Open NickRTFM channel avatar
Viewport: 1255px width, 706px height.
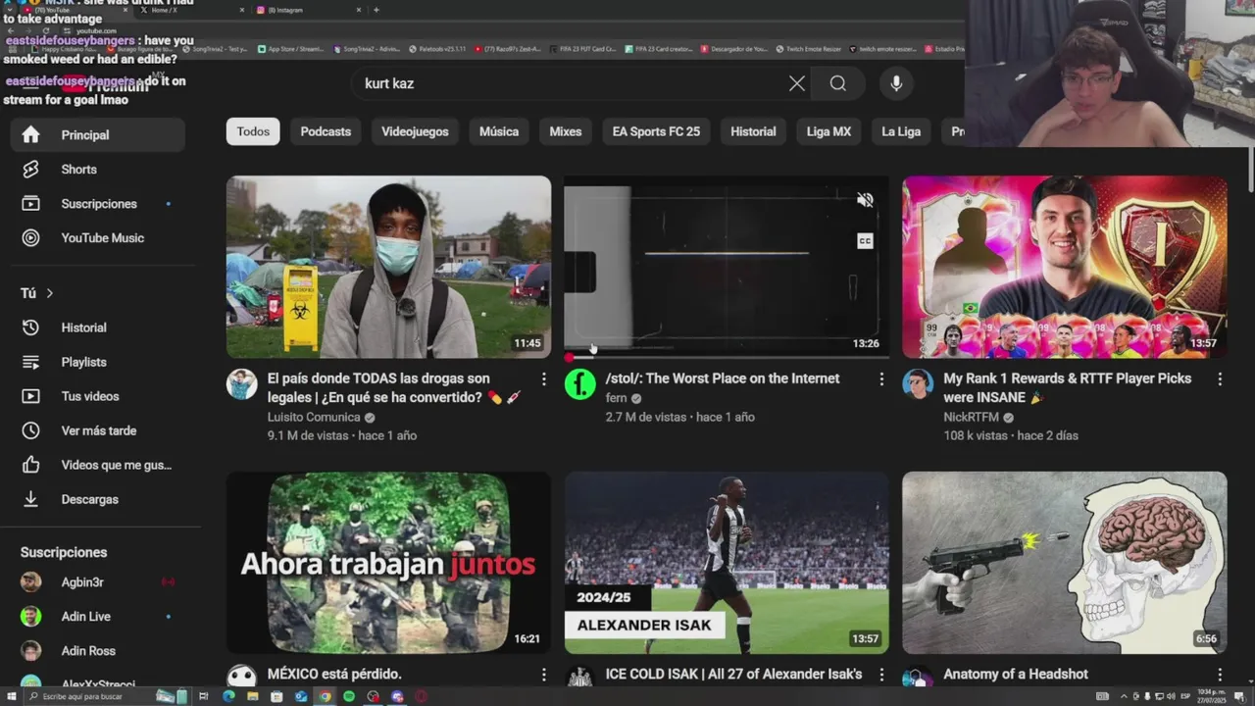tap(918, 384)
